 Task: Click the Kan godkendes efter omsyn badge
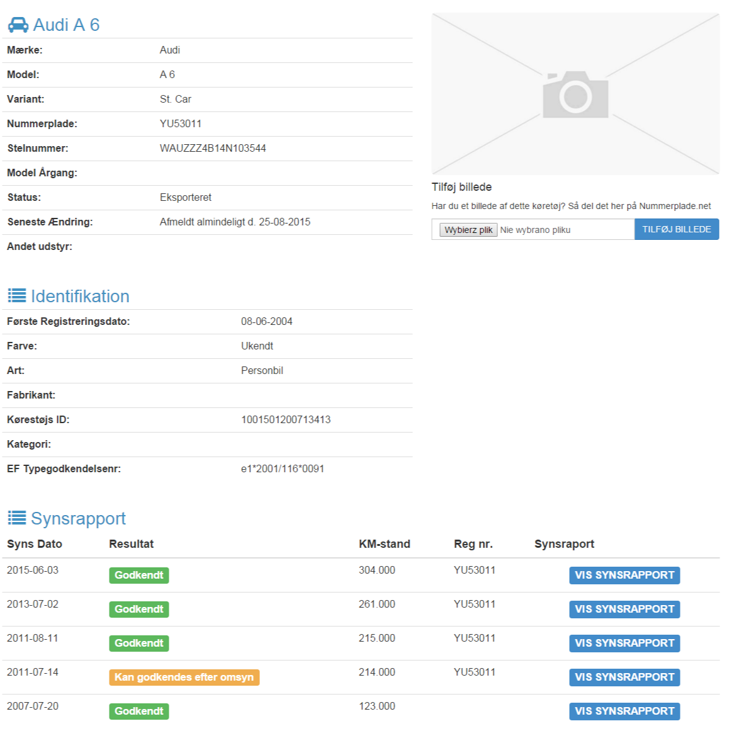[184, 678]
